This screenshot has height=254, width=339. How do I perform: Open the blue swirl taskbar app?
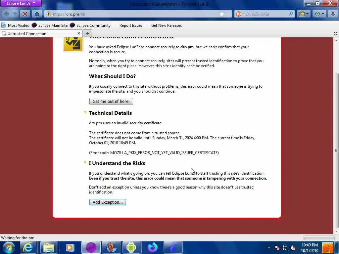click(x=173, y=247)
